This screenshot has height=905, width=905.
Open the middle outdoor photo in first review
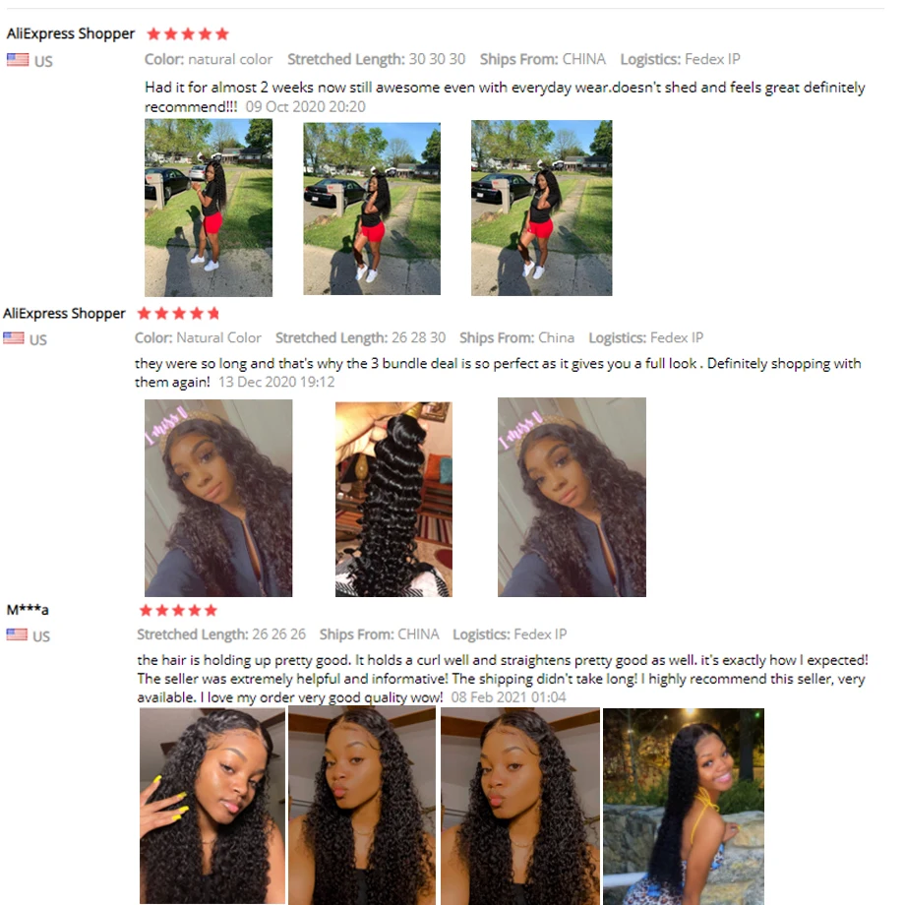pyautogui.click(x=372, y=209)
